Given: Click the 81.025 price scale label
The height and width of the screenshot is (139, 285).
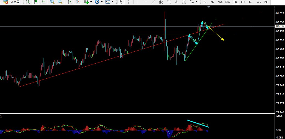Looking at the screenshot, I should click(280, 13).
